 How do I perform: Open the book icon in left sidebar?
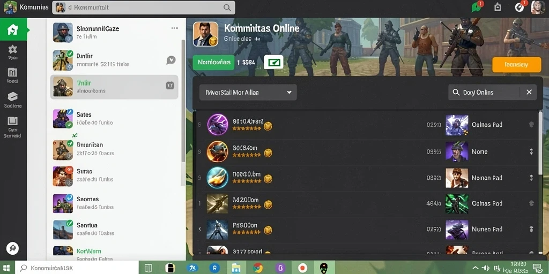coord(12,121)
